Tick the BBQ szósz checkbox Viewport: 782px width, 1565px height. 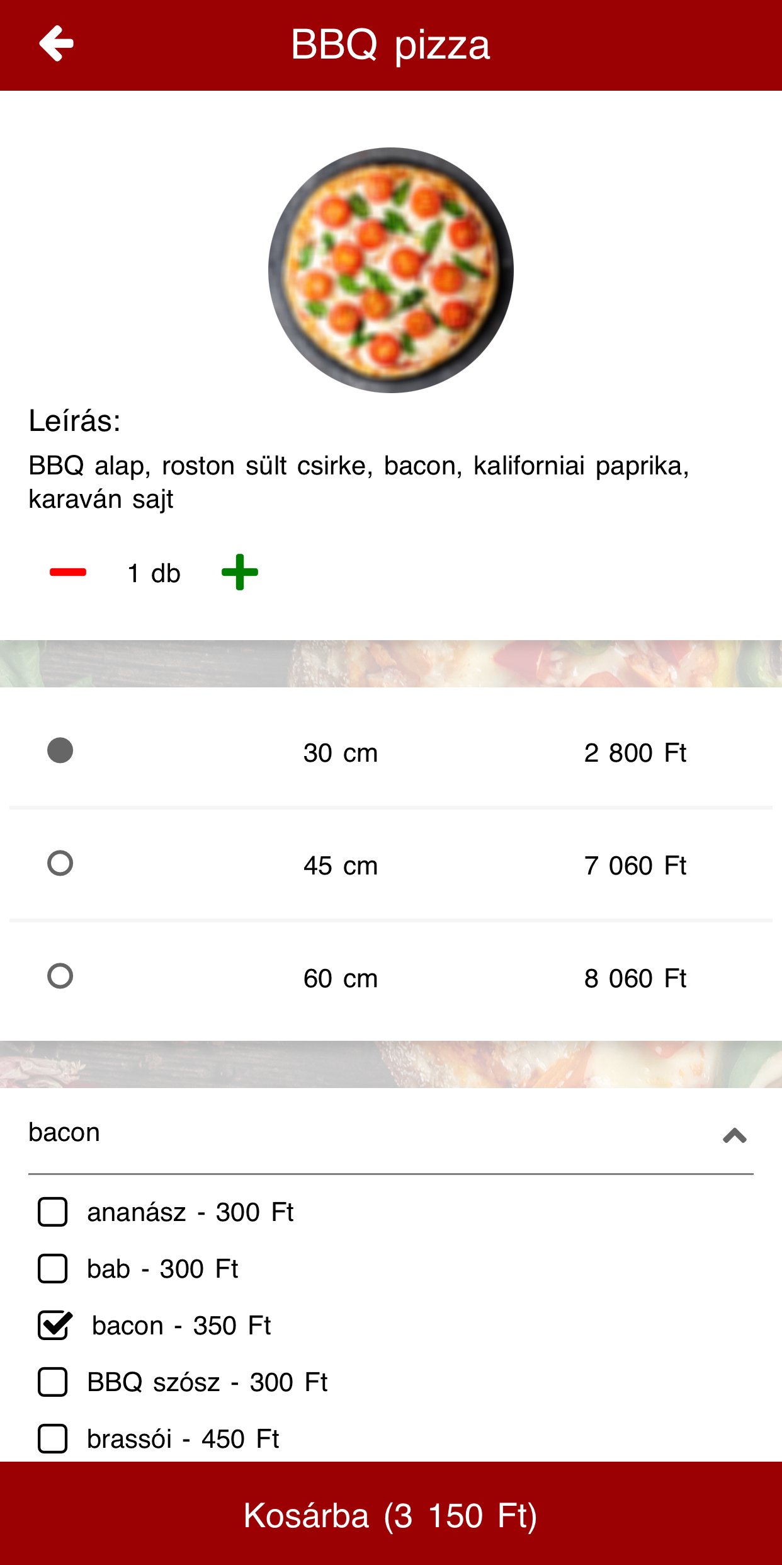53,1382
